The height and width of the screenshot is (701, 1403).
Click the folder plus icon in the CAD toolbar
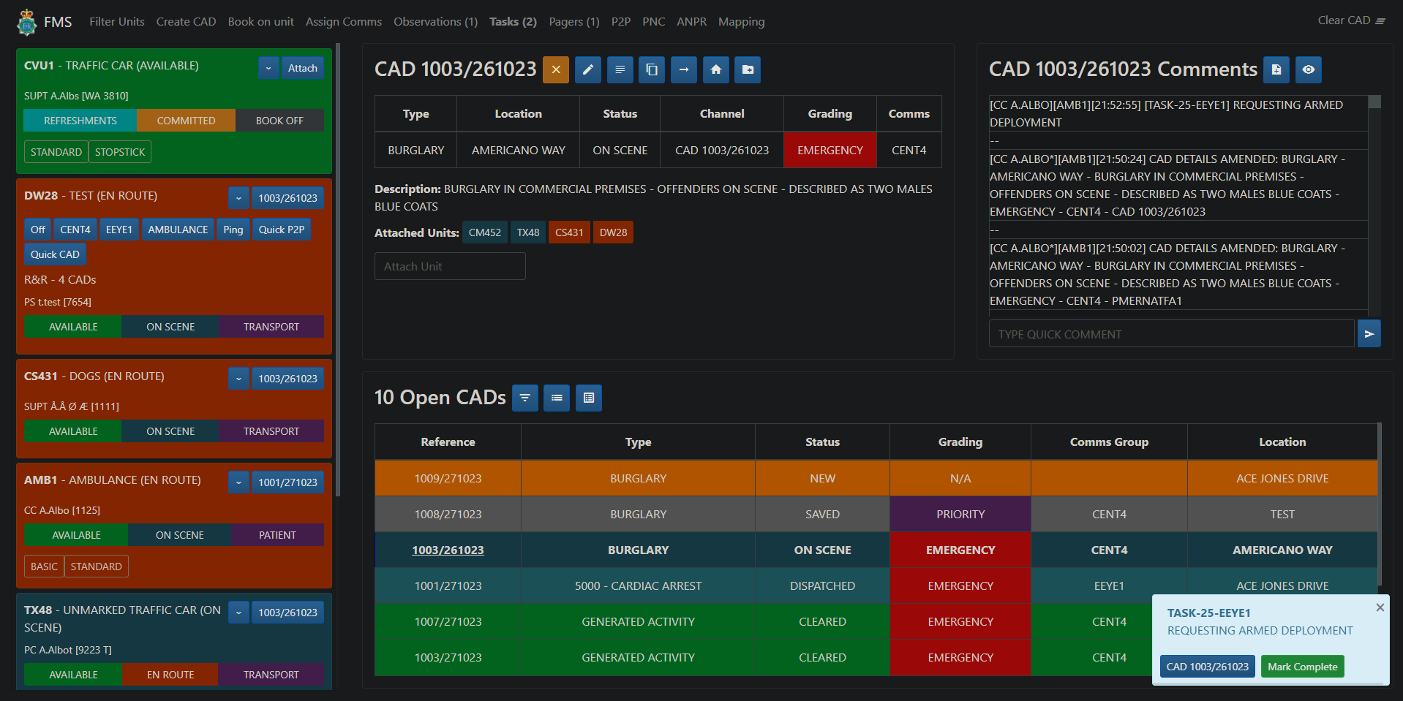[748, 69]
